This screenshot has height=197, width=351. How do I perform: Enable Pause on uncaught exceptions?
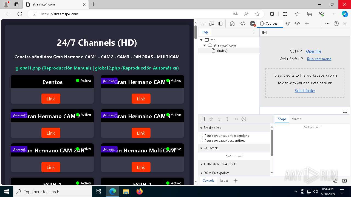pyautogui.click(x=201, y=135)
